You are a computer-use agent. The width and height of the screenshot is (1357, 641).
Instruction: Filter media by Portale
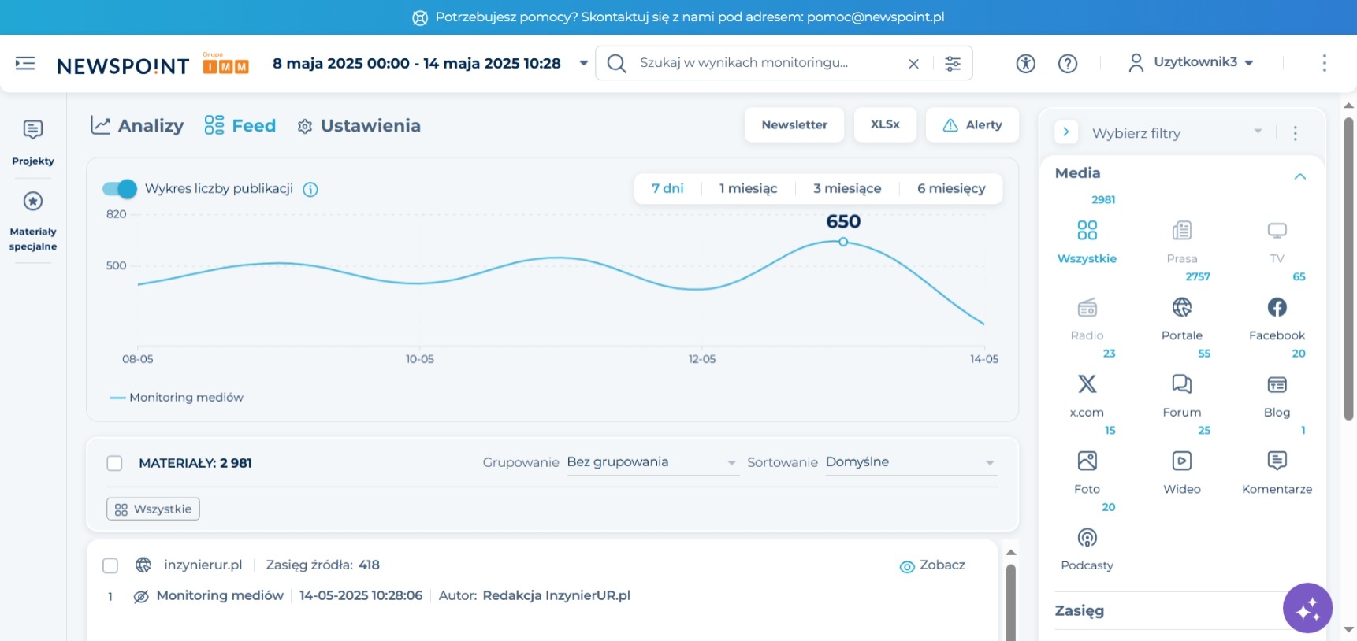[x=1181, y=319]
